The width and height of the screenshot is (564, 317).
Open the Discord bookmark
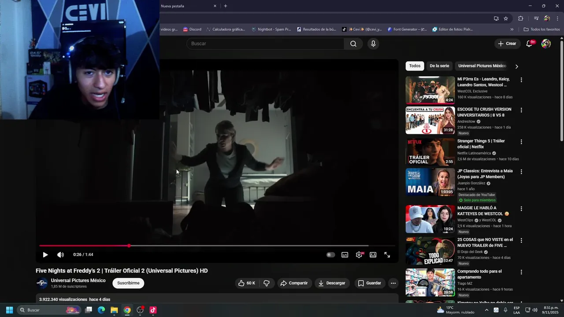(x=192, y=29)
